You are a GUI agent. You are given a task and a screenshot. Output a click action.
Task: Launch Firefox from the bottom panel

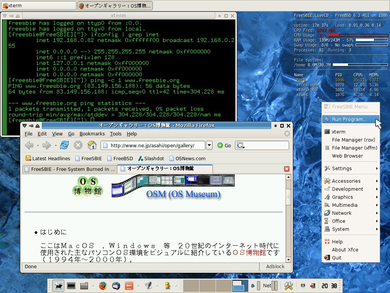(x=102, y=286)
